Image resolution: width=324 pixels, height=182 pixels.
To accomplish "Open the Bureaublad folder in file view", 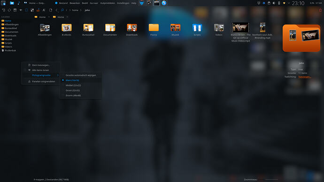I will (x=88, y=28).
